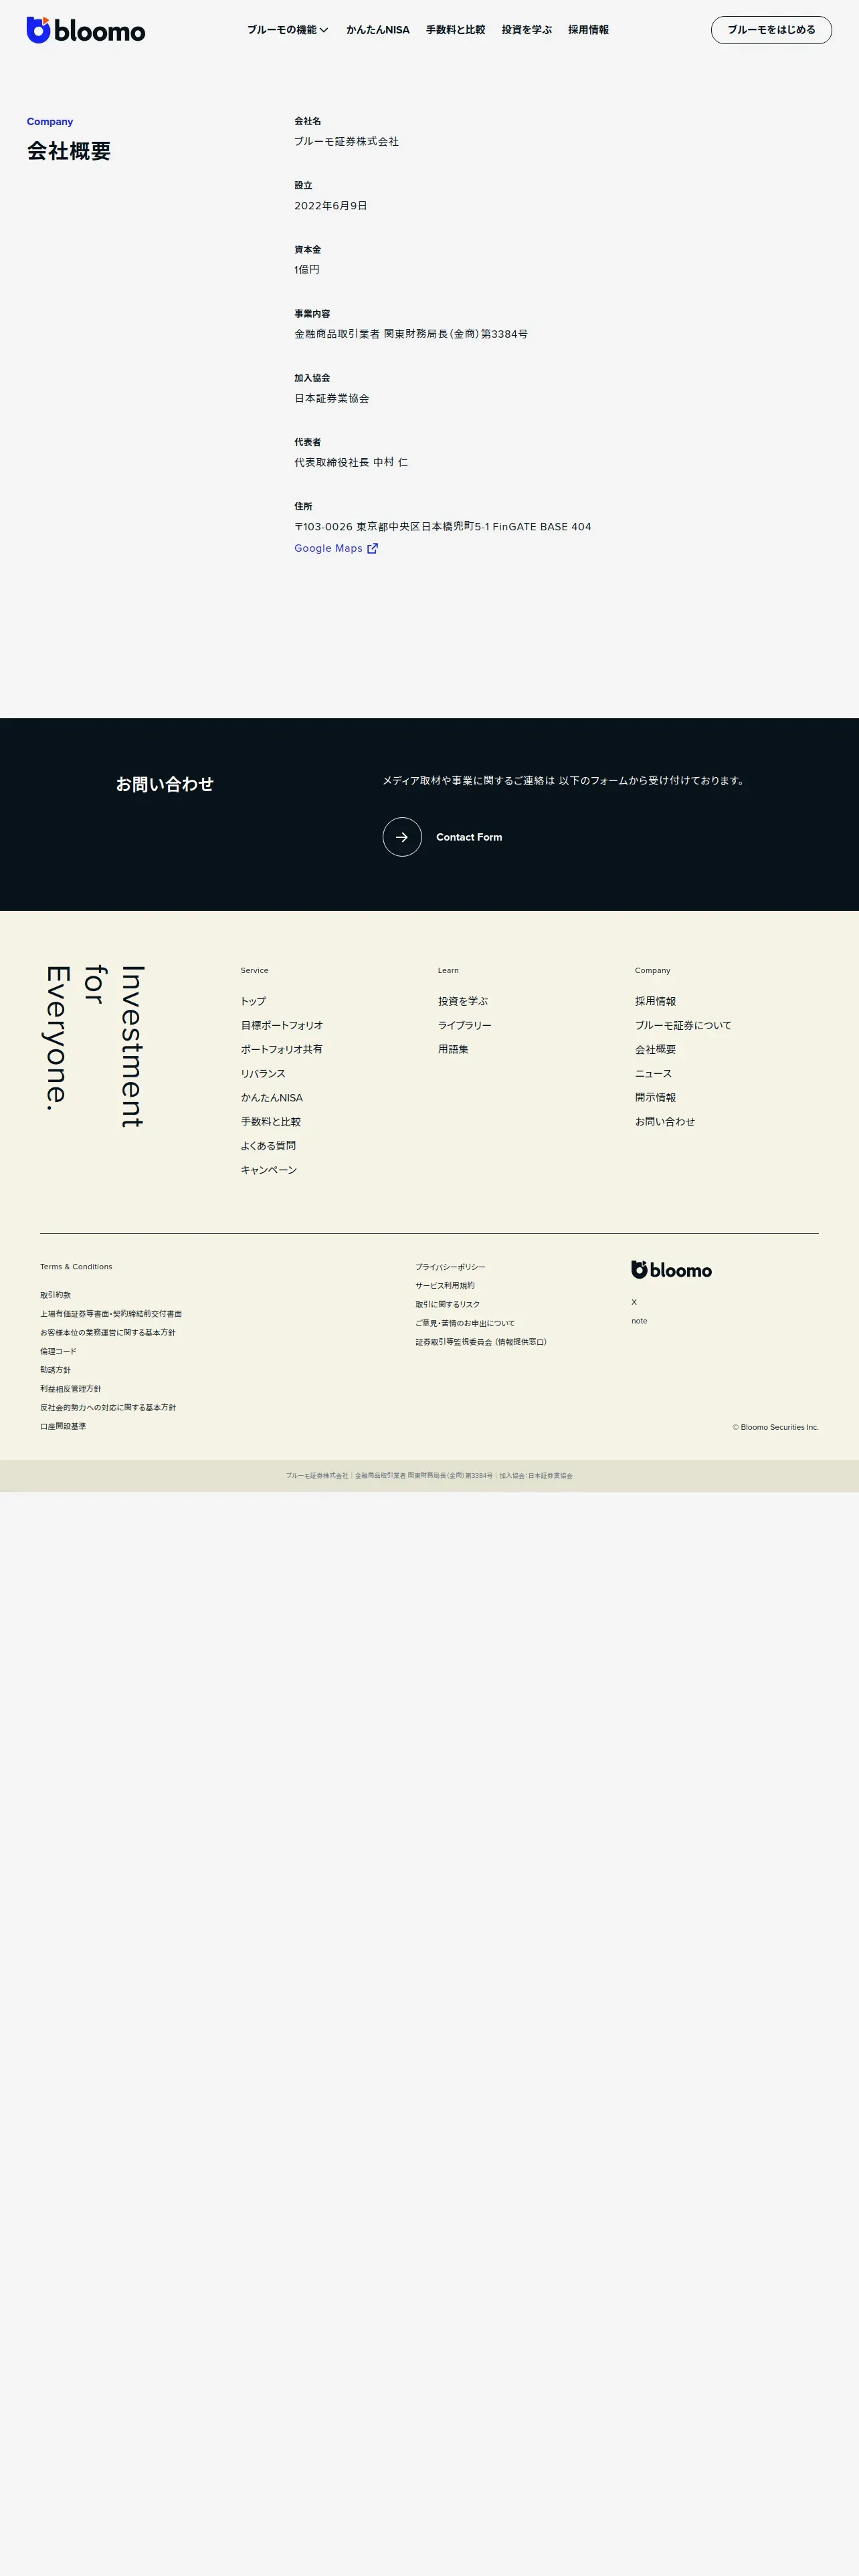Screen dimensions: 859x2576
Task: Open プライバシーポリシー link
Action: click(450, 1267)
